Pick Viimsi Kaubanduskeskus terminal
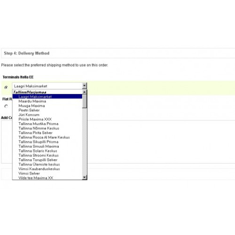The height and width of the screenshot is (235, 235). [x=47, y=169]
